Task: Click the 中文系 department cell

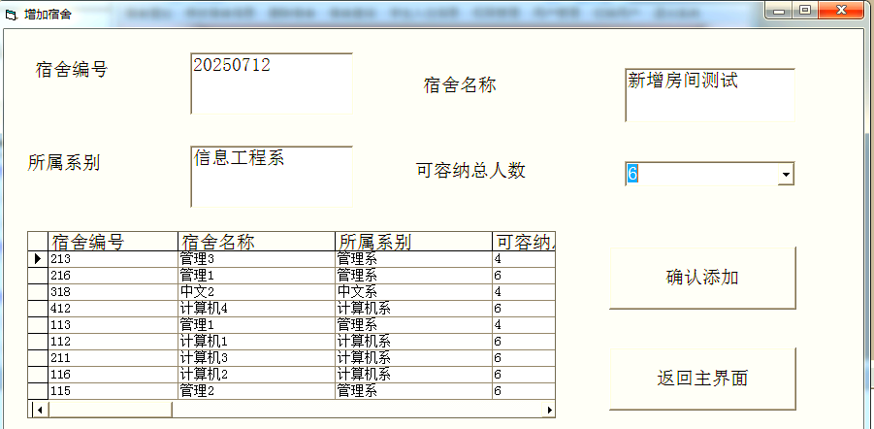Action: (413, 292)
